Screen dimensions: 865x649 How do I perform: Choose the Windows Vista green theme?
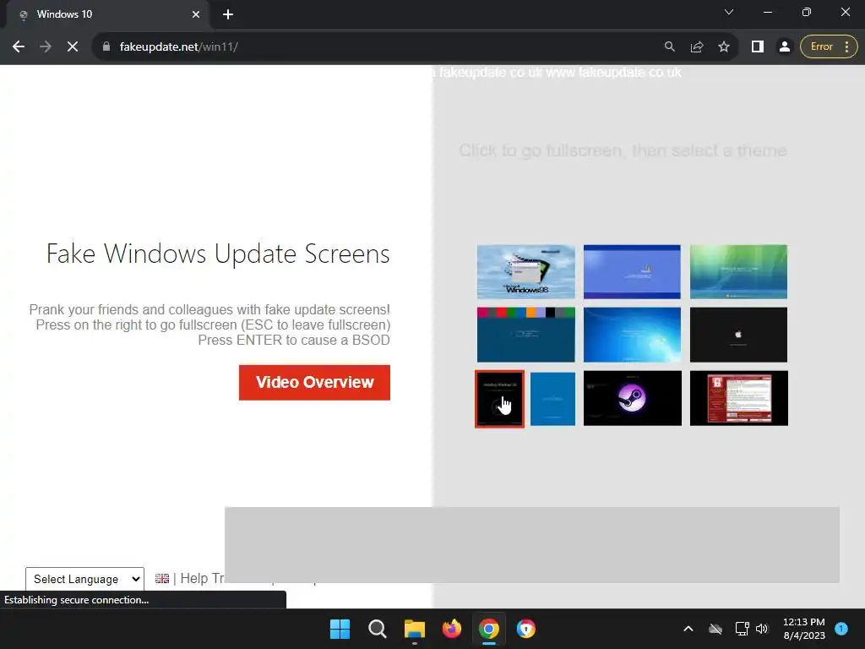(x=738, y=271)
